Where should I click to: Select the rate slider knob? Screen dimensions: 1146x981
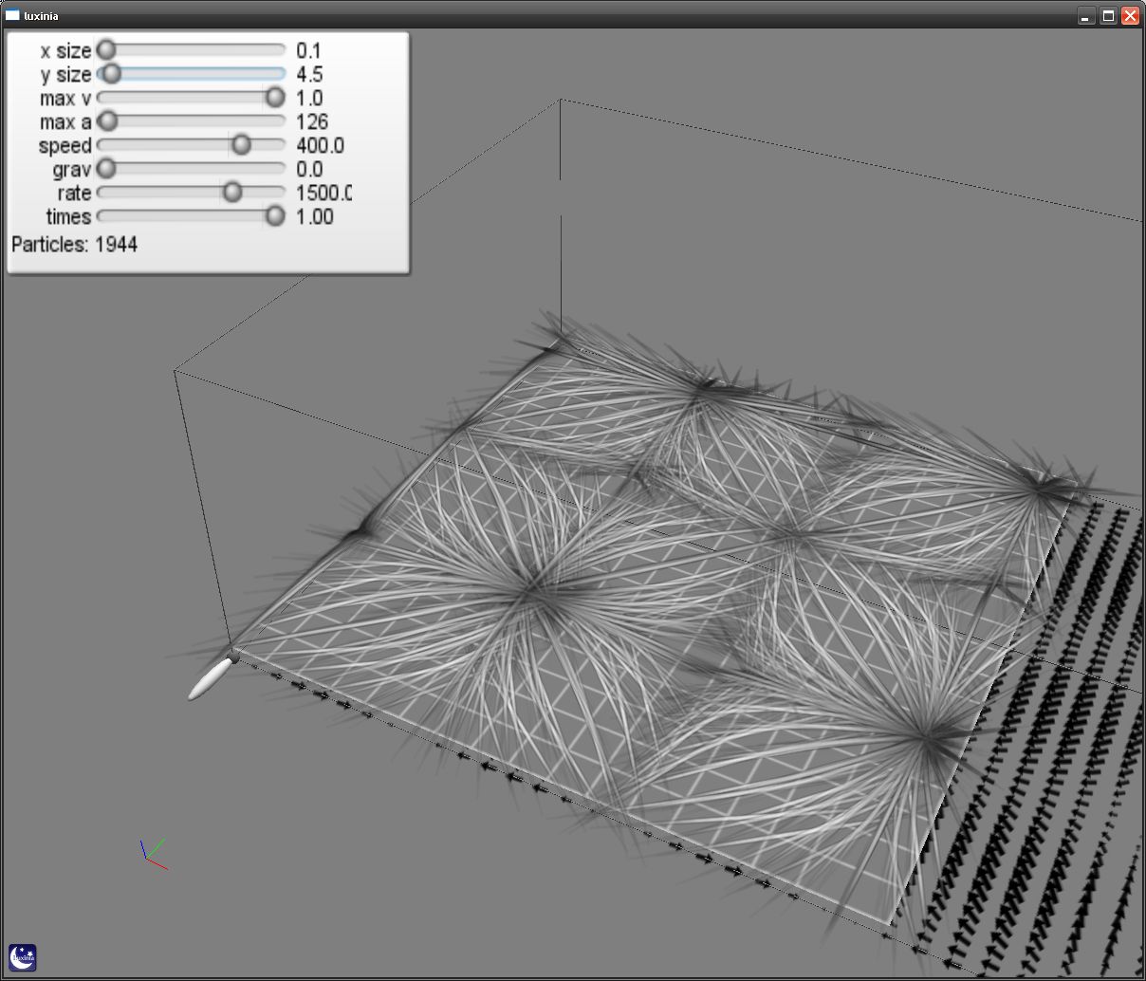232,193
